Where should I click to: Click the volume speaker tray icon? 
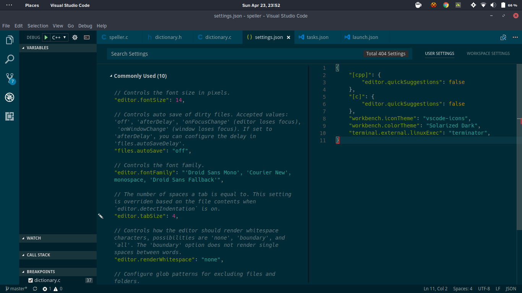tap(493, 5)
